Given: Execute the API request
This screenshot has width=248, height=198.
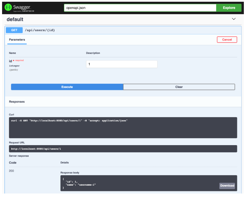Looking at the screenshot, I should pos(67,87).
